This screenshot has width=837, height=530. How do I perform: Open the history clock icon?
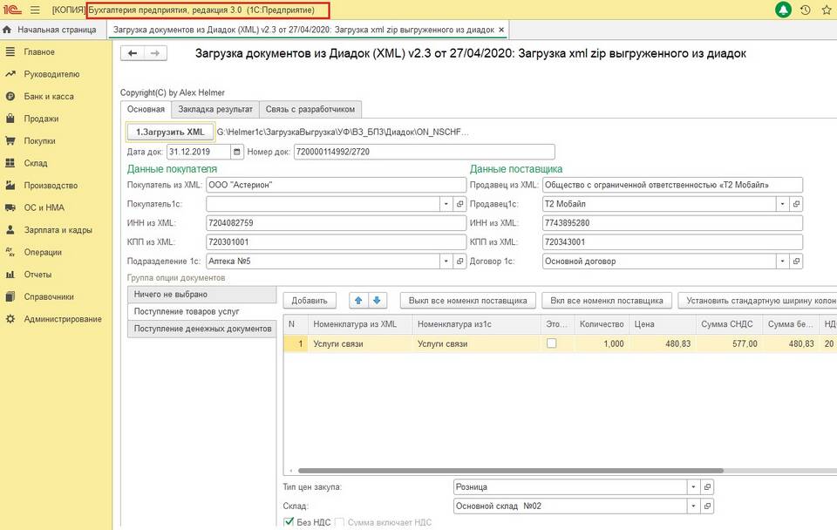(x=806, y=10)
